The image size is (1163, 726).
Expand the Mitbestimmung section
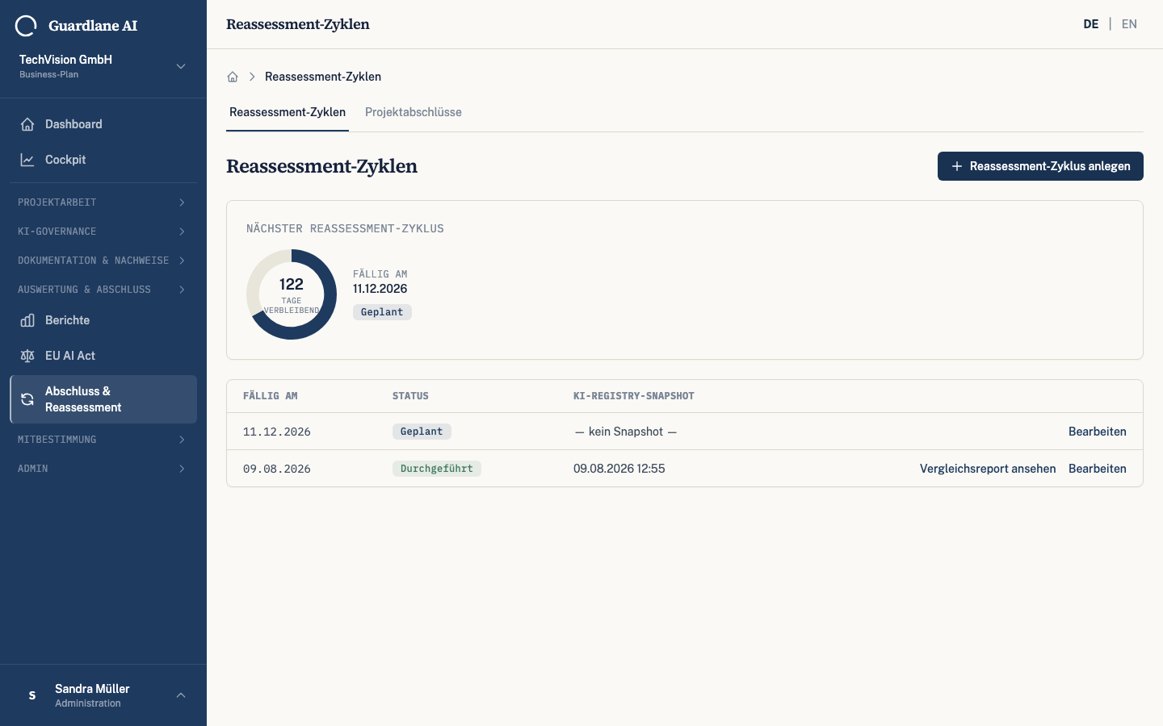(x=103, y=440)
